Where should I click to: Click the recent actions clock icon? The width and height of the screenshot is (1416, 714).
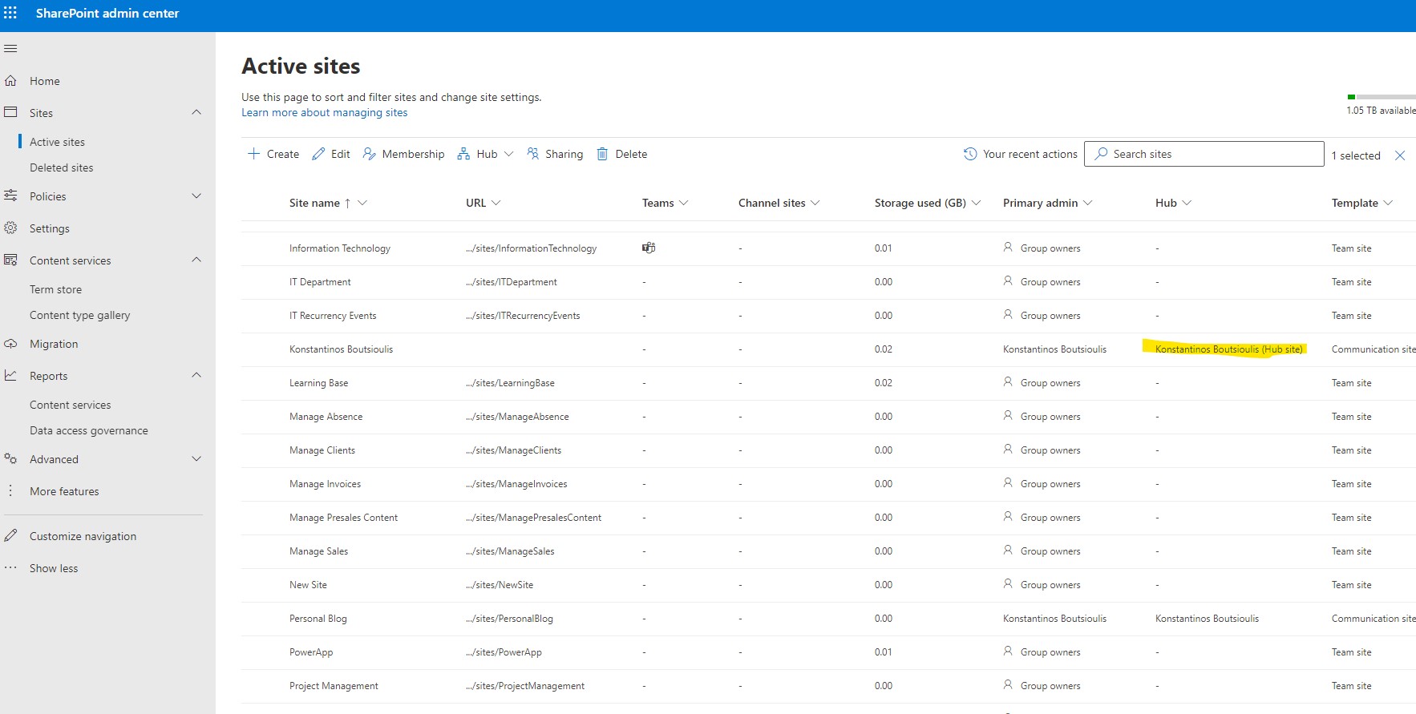[970, 154]
